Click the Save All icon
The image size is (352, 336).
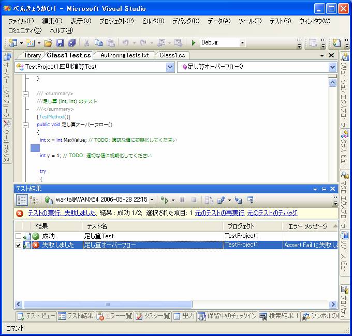[71, 43]
